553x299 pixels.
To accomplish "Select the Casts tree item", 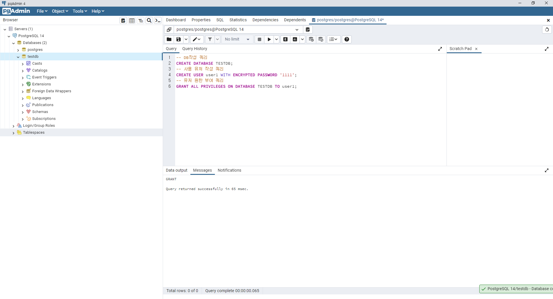I will (x=37, y=64).
